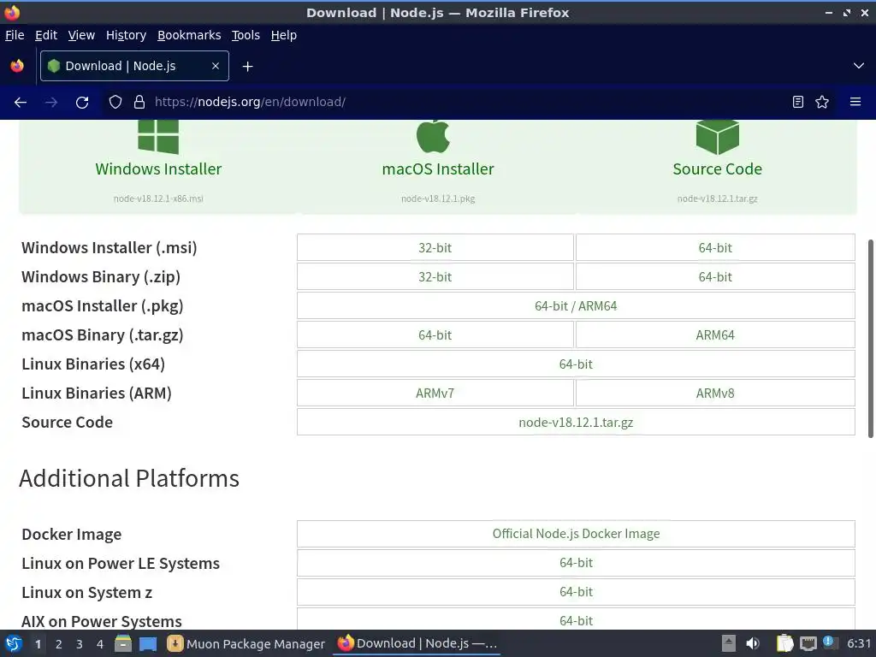876x657 pixels.
Task: Download Linux Binaries ARMv7
Action: click(435, 393)
